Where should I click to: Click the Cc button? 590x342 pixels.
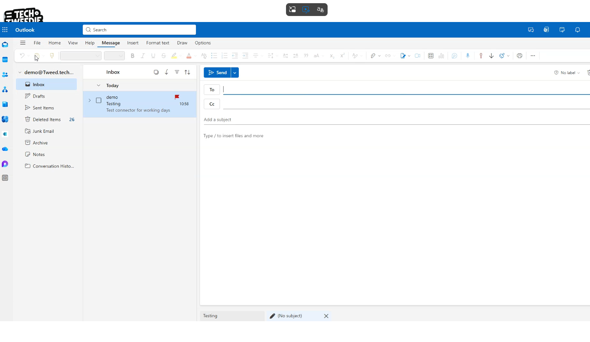click(x=212, y=104)
